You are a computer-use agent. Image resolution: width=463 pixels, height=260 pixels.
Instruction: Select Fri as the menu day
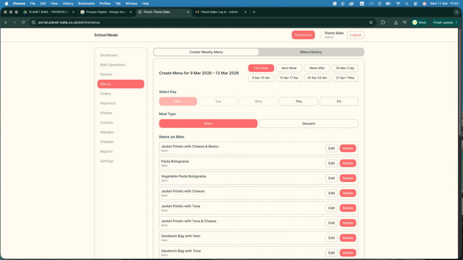click(x=339, y=102)
